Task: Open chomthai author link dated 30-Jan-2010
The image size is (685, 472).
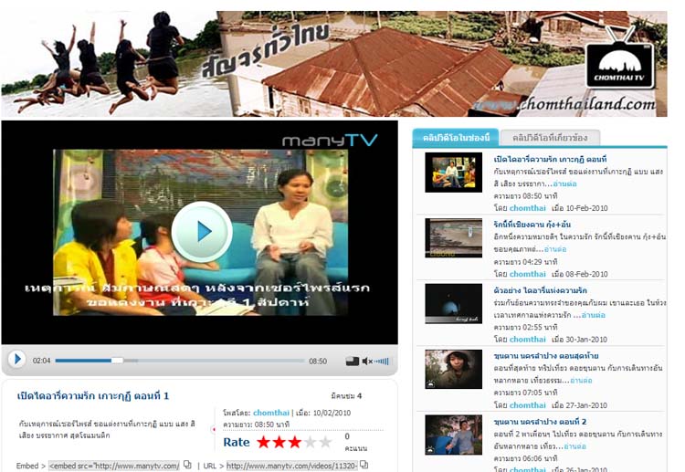Action: [x=528, y=340]
